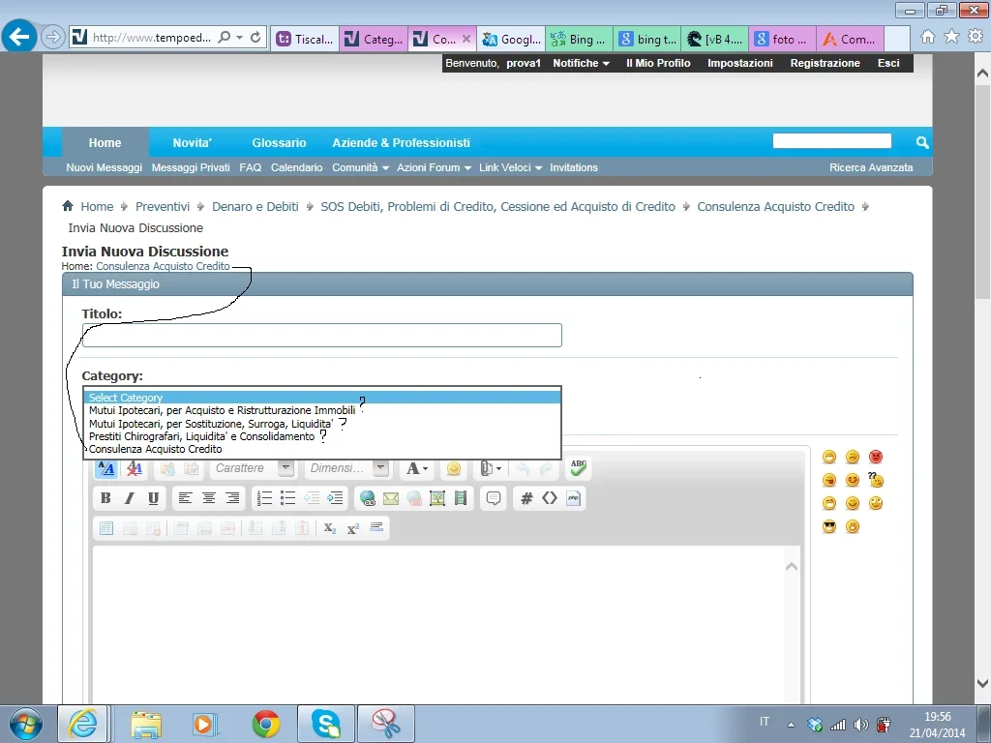Screen dimensions: 991x743
Task: Click the editor scroll-up arrow
Action: coord(791,567)
